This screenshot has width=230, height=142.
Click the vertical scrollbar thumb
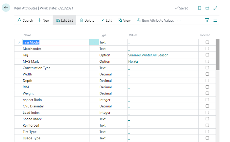coord(218,54)
